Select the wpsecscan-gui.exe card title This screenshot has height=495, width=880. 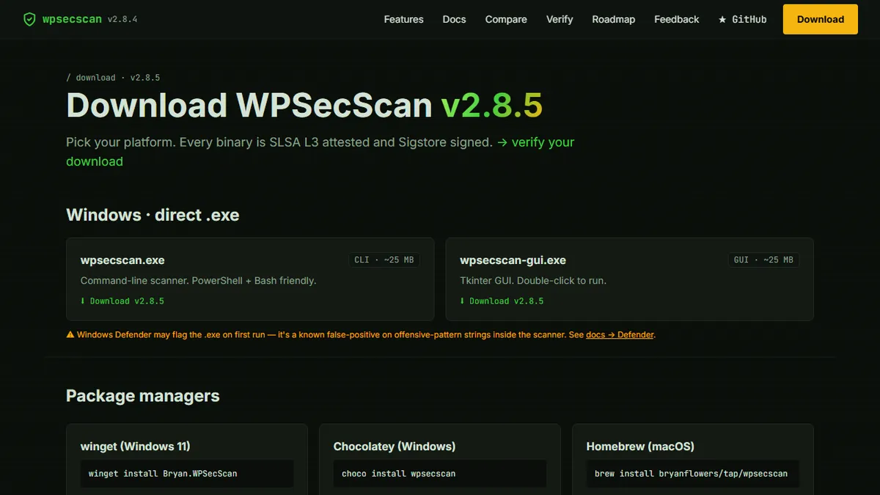point(513,260)
